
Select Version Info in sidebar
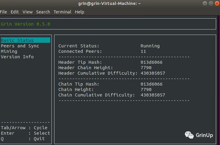coord(17,57)
